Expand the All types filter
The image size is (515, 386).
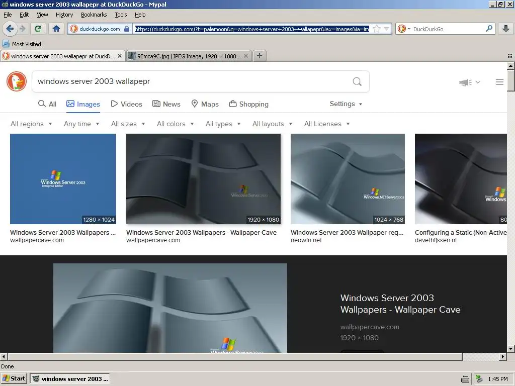(x=223, y=124)
